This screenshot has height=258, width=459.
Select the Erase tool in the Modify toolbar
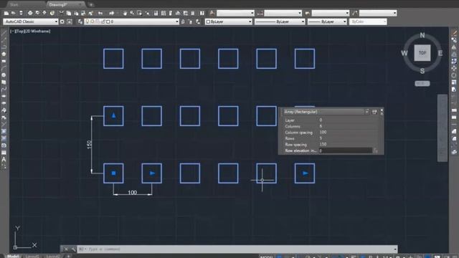pos(454,33)
